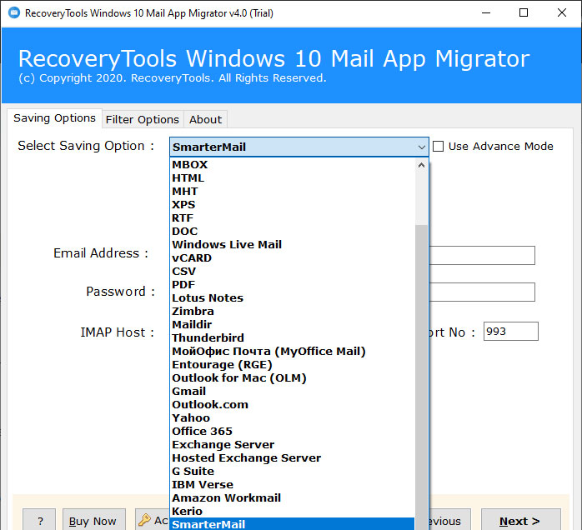The width and height of the screenshot is (582, 530).
Task: Select Amazon Workmail option
Action: tap(293, 498)
